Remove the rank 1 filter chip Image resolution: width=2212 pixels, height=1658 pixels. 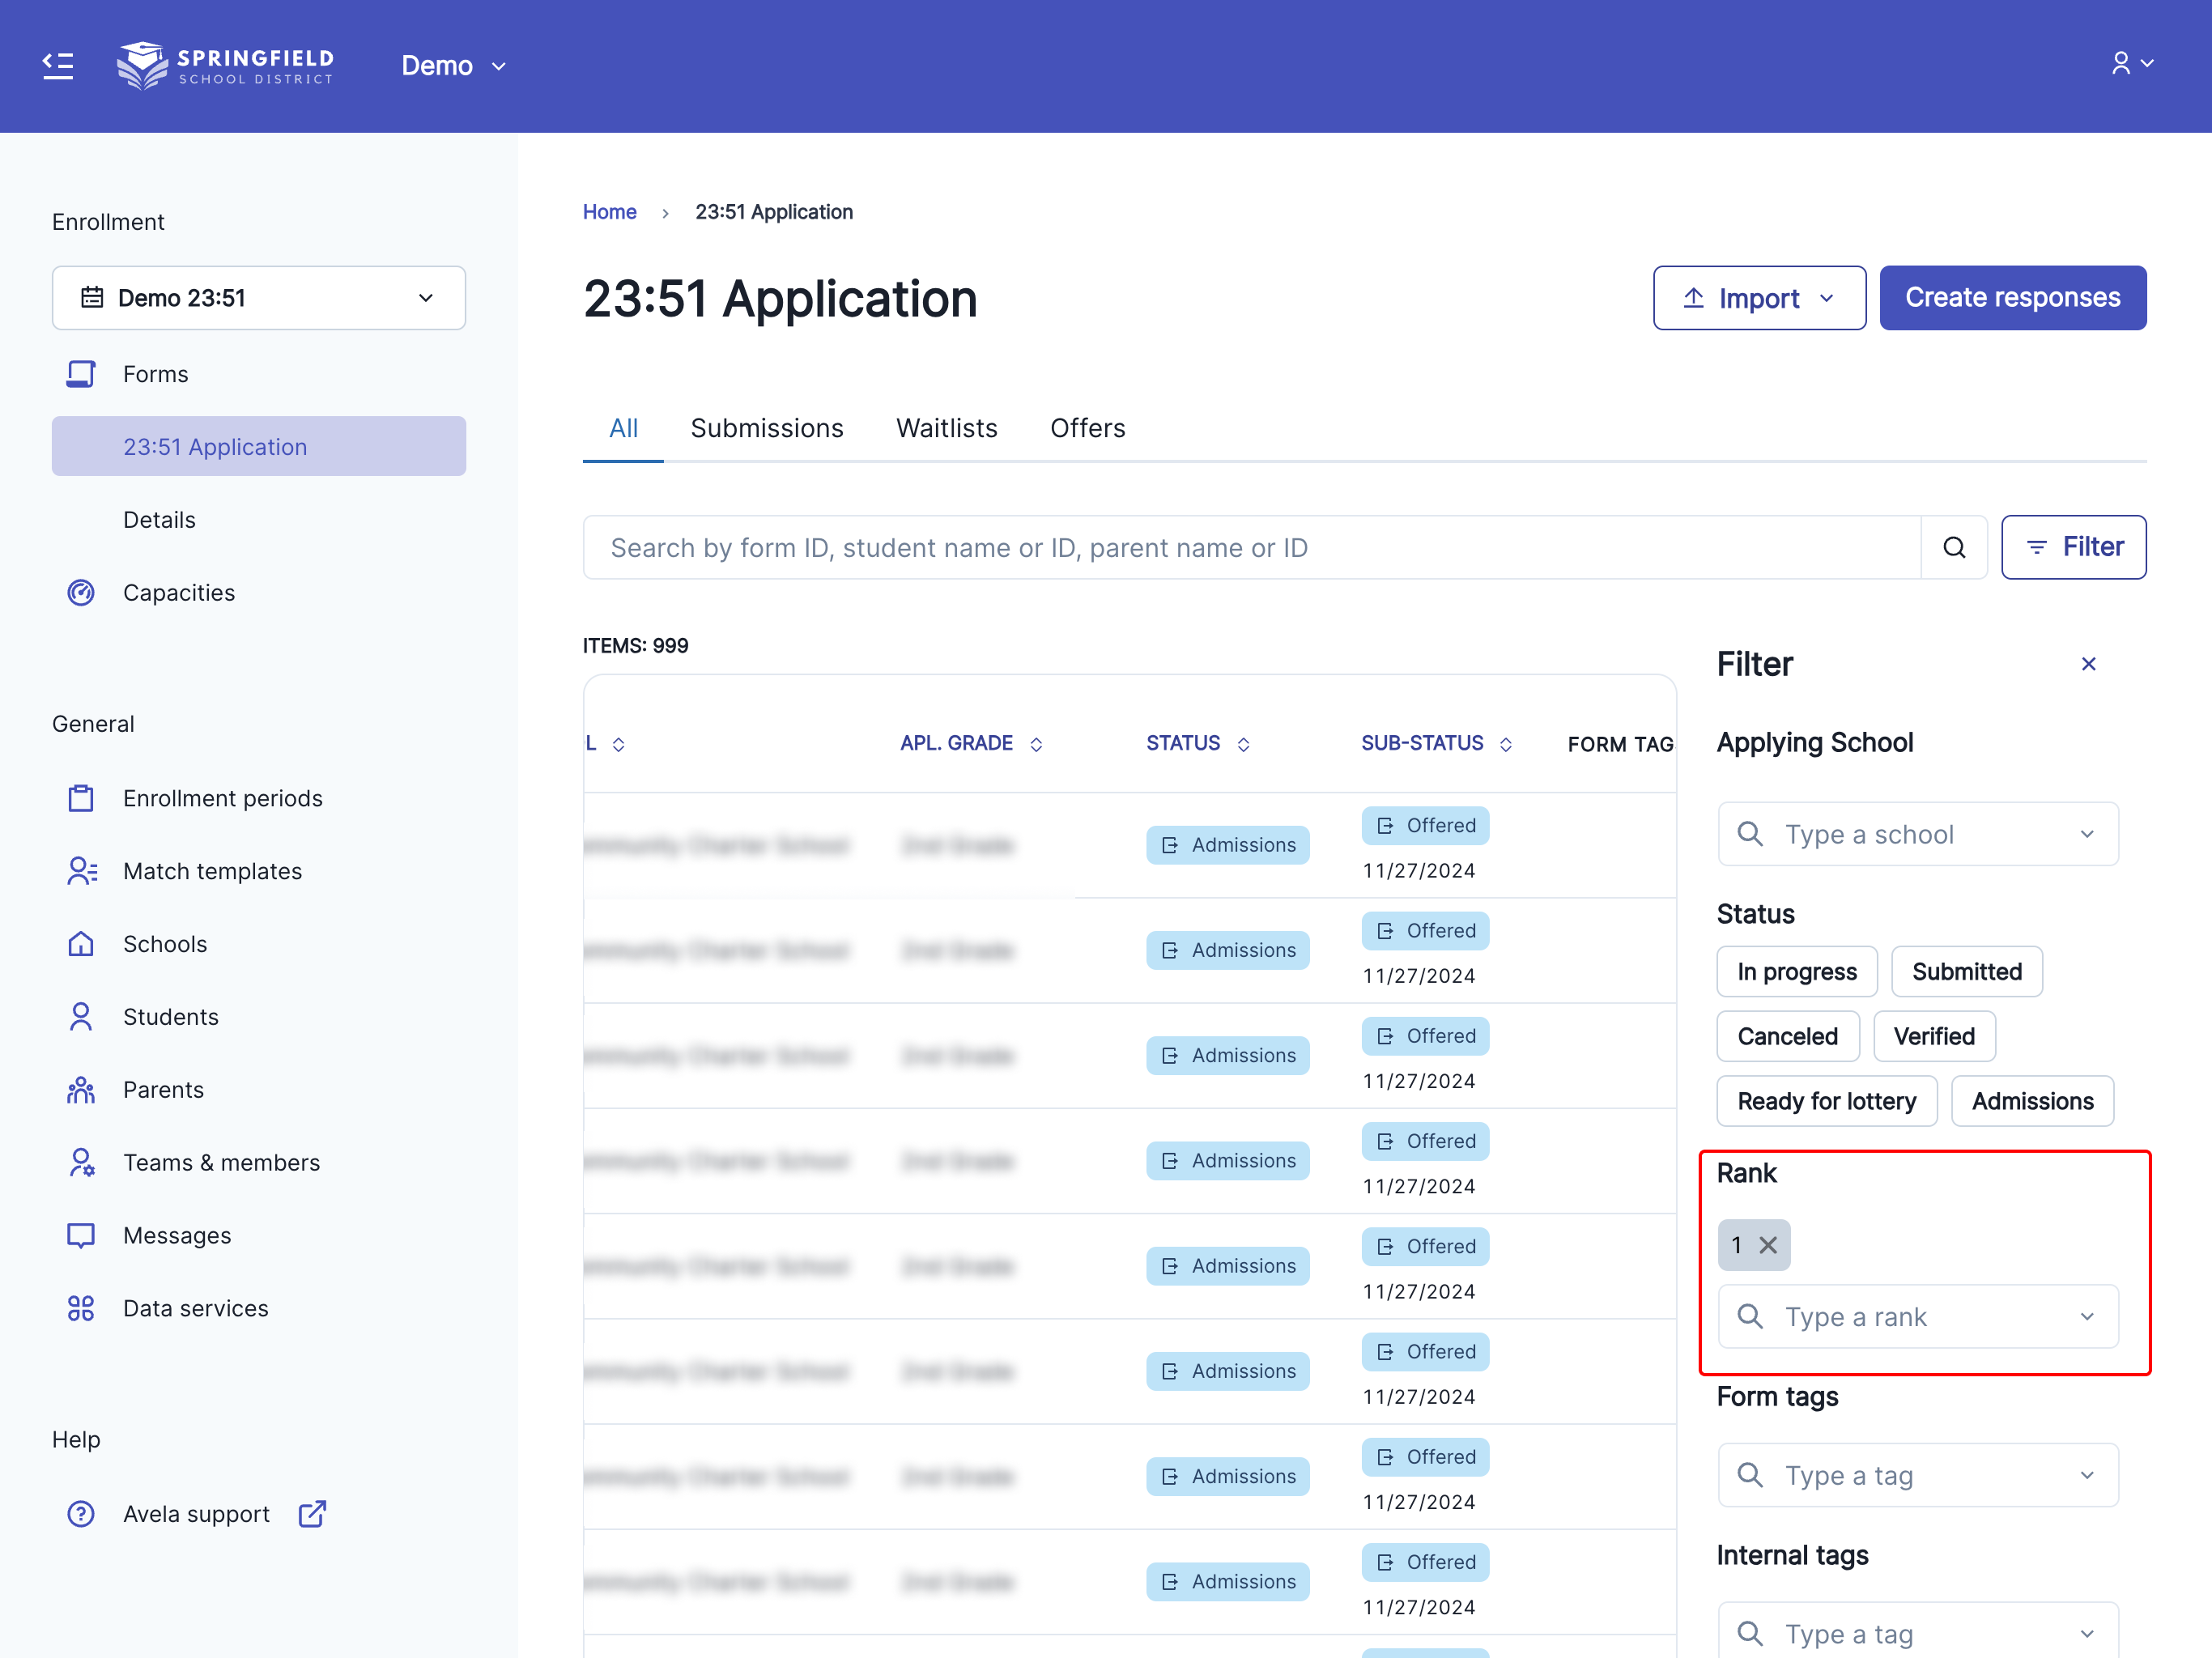1768,1245
